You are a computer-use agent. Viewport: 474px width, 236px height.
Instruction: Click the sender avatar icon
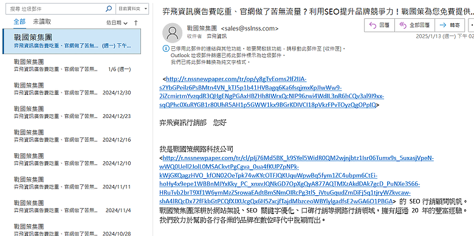pos(173,33)
